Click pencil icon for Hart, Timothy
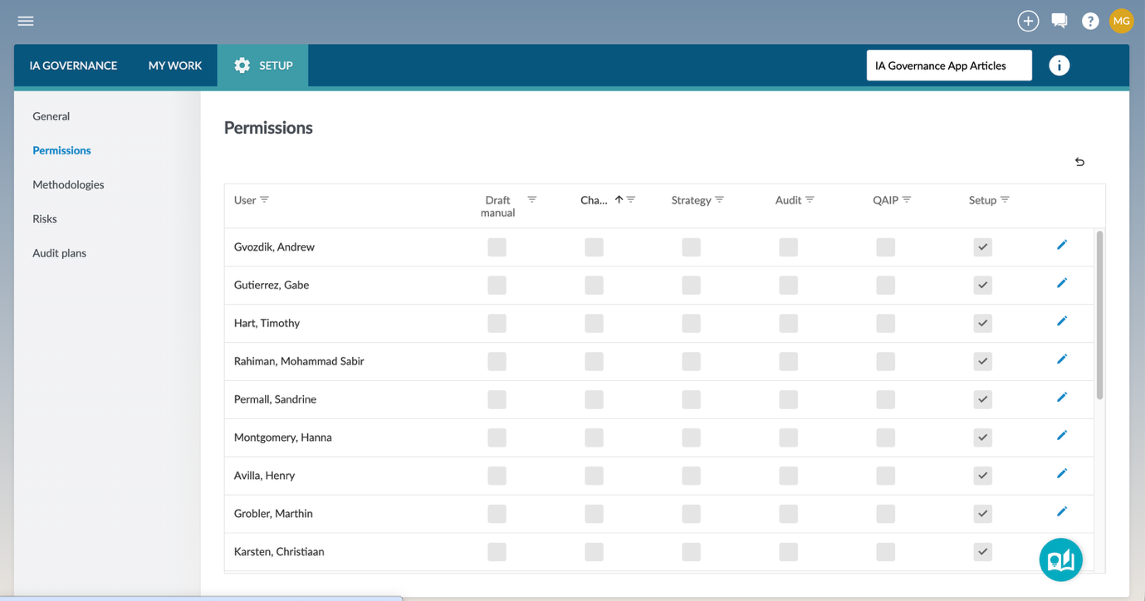The image size is (1145, 601). (1062, 322)
